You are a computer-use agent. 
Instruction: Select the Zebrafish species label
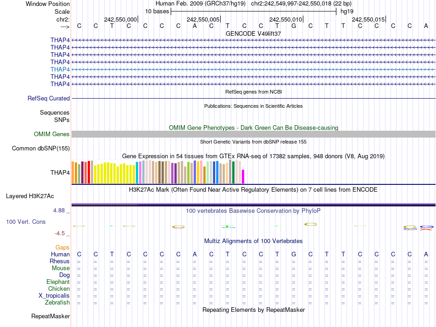click(x=57, y=303)
